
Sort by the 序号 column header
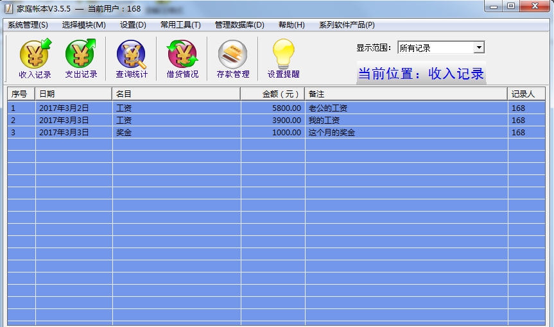(x=21, y=94)
